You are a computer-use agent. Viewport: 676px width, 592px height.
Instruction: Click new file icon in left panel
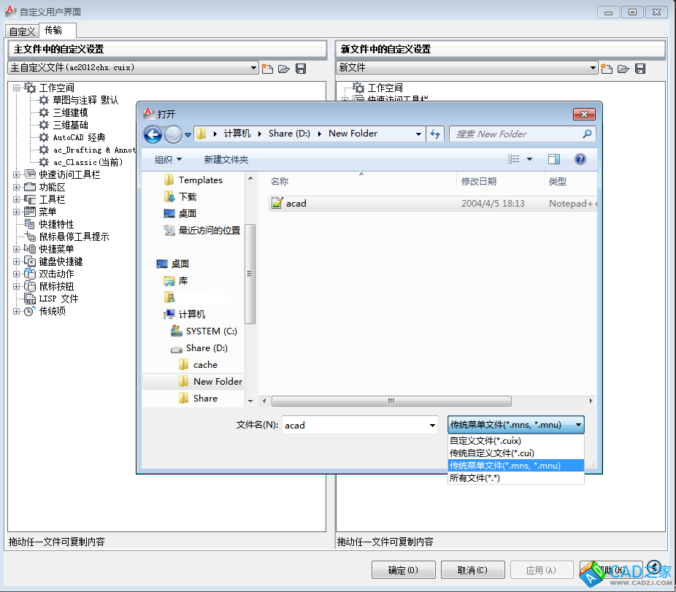(x=267, y=69)
